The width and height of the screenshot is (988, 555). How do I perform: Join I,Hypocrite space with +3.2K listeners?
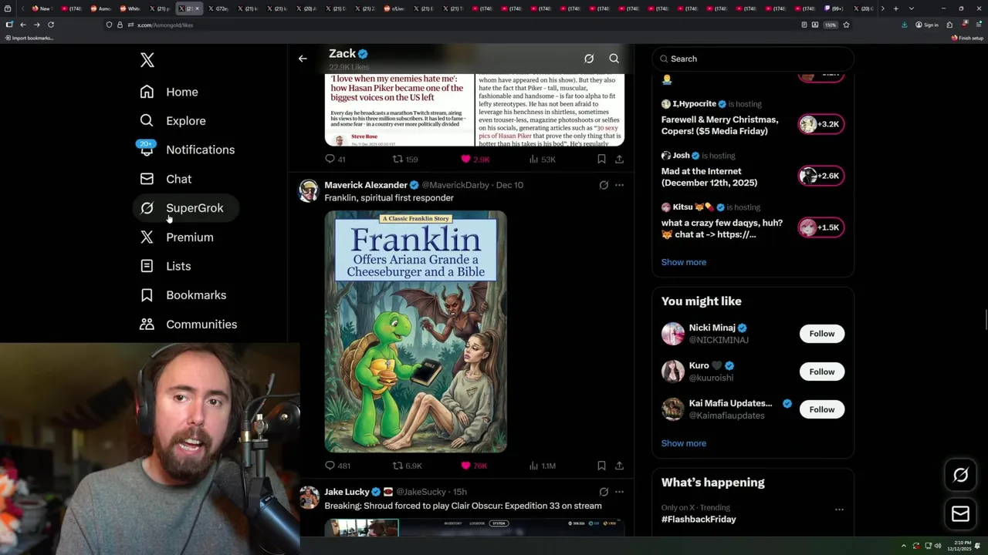(x=821, y=124)
